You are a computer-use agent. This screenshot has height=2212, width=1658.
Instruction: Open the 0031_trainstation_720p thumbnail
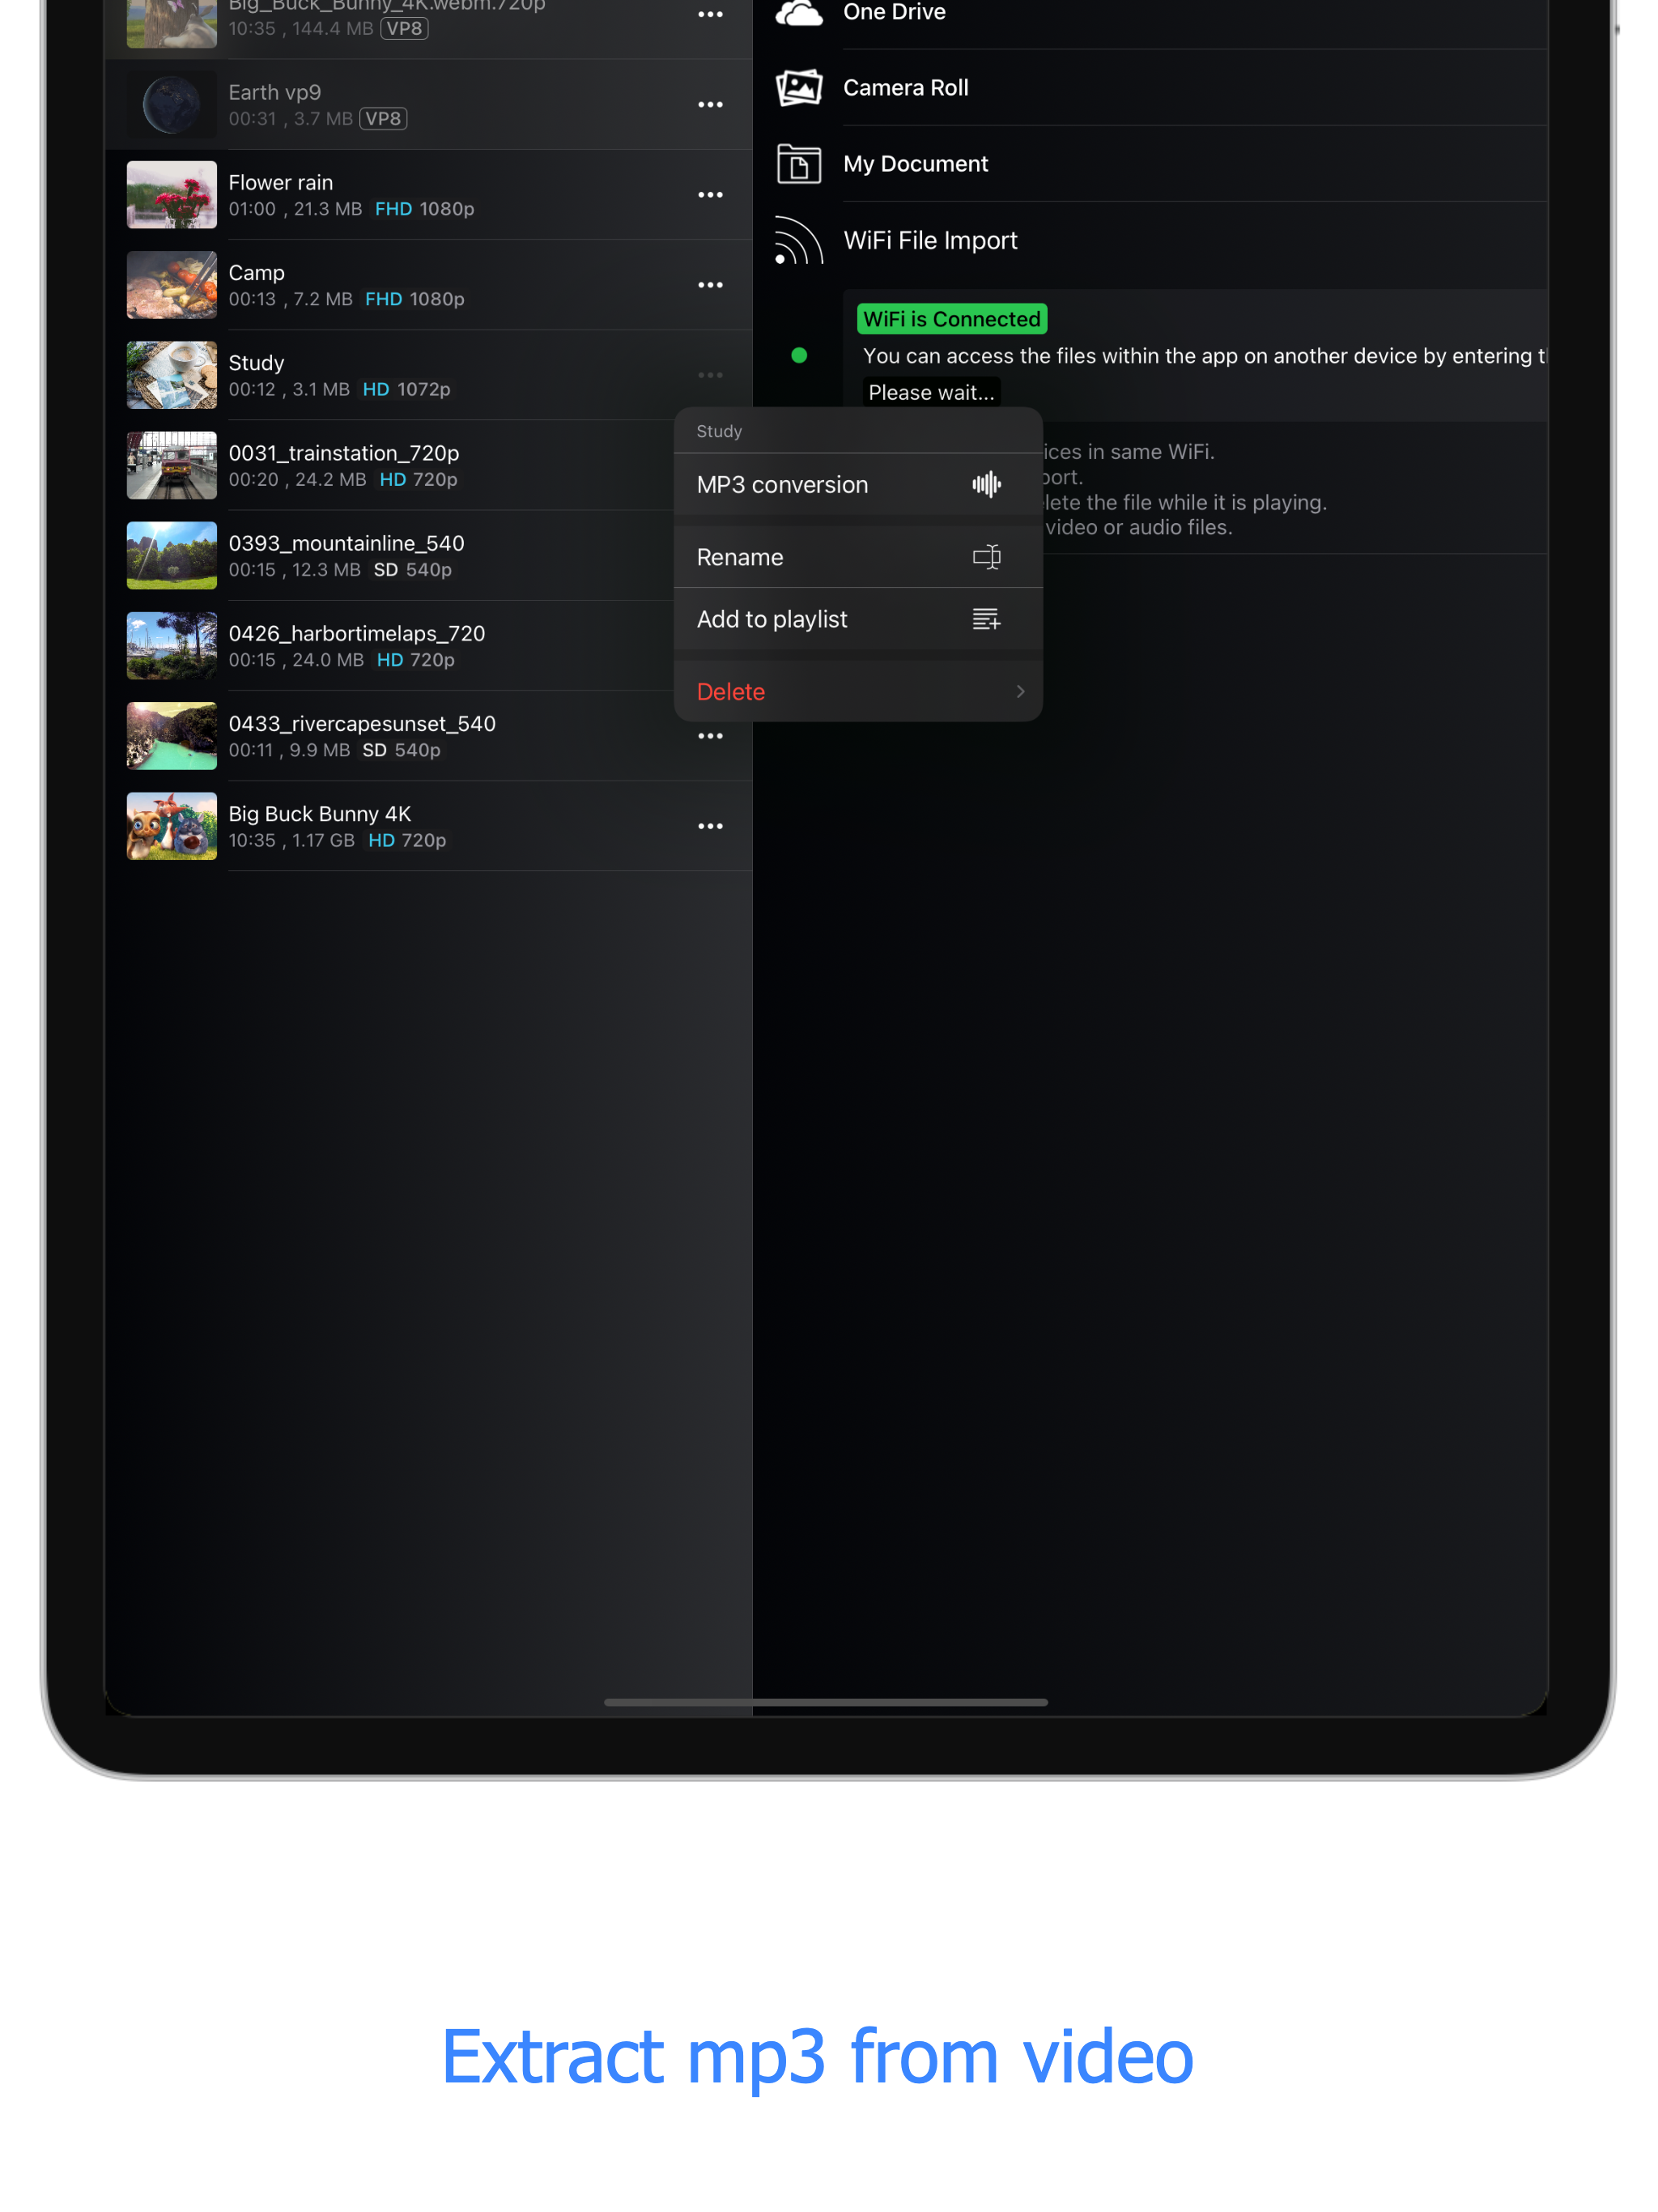172,466
